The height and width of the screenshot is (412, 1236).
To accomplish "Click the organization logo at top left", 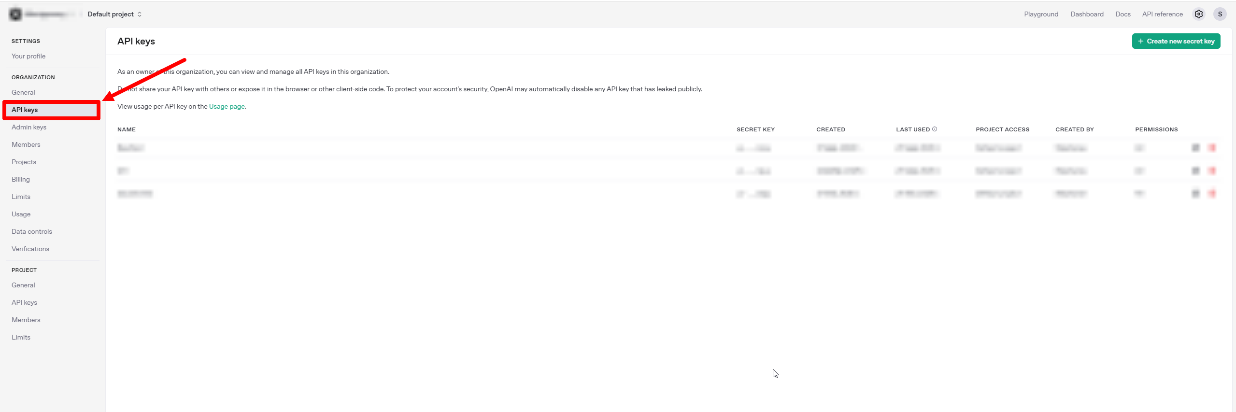I will pos(15,14).
